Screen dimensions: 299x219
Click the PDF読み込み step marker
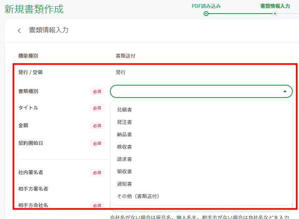(206, 14)
